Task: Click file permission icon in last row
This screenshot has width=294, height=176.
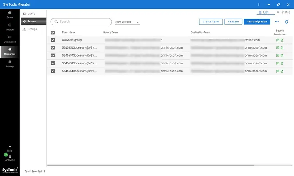Action: (x=282, y=71)
